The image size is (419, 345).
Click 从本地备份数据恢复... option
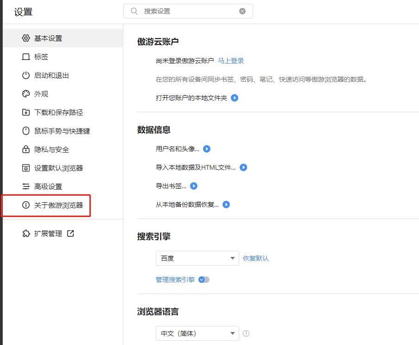pos(187,204)
